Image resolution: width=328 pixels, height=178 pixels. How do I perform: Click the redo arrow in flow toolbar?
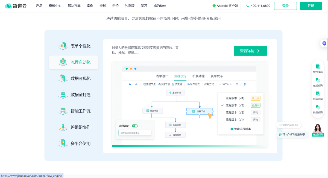click(x=136, y=84)
